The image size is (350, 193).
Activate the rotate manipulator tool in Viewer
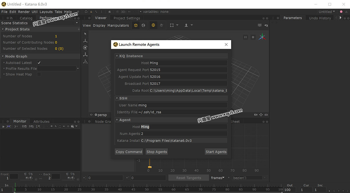pos(85,48)
